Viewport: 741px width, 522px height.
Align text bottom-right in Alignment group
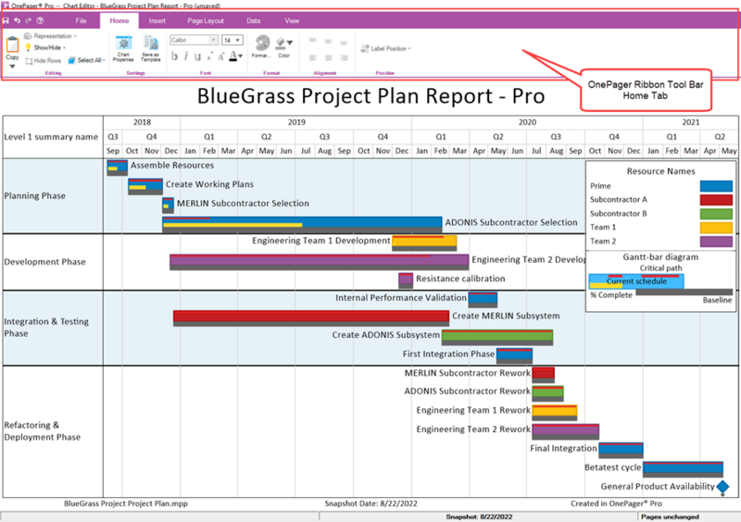(x=344, y=57)
